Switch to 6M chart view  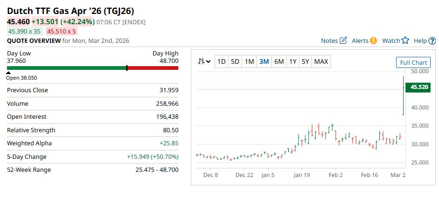(x=279, y=61)
